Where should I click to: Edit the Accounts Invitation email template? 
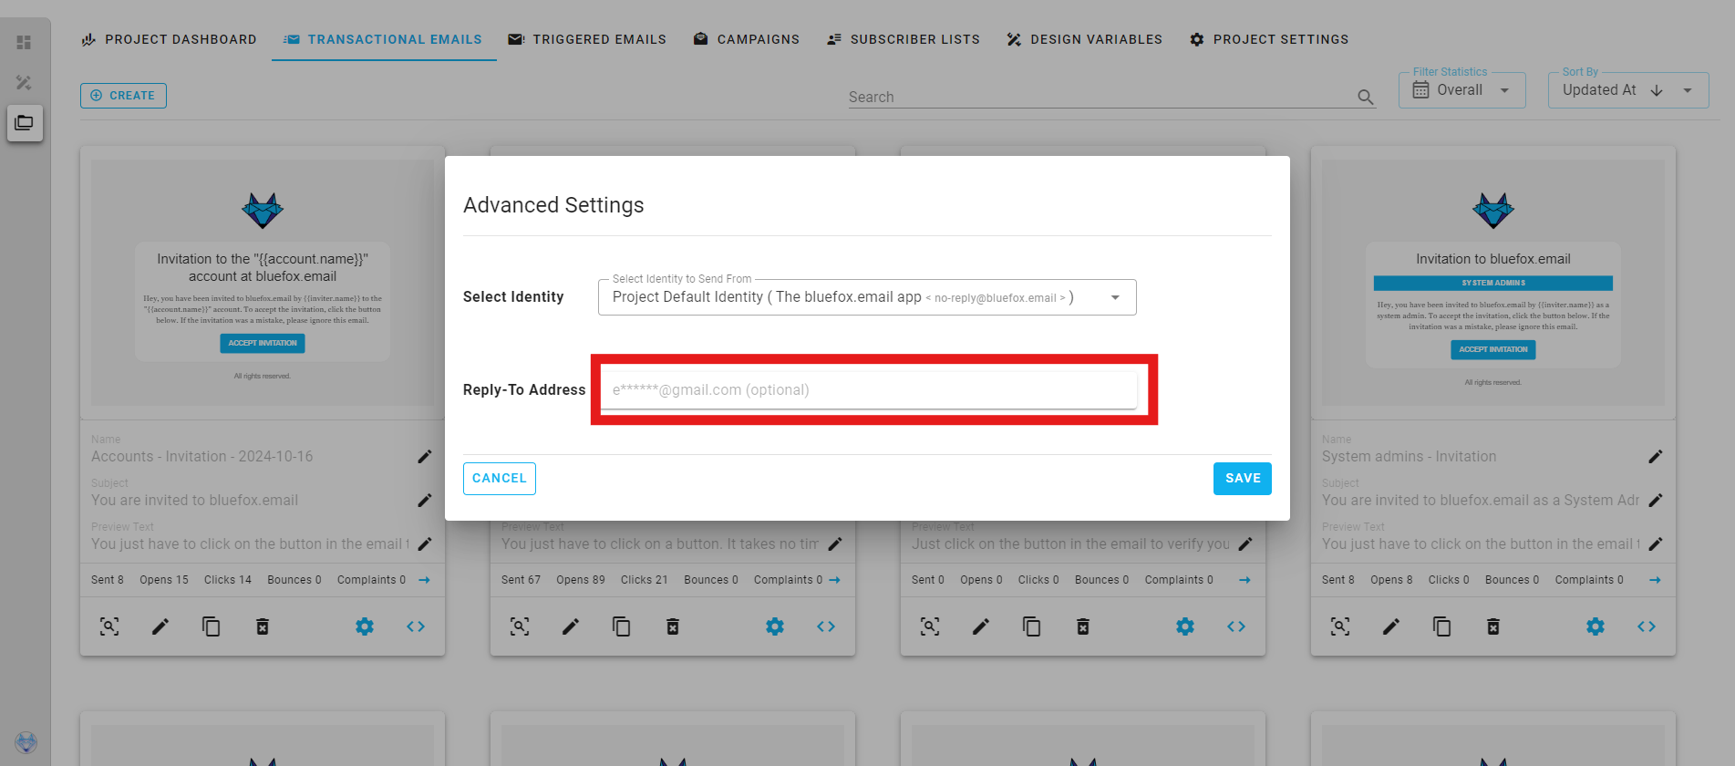click(160, 626)
